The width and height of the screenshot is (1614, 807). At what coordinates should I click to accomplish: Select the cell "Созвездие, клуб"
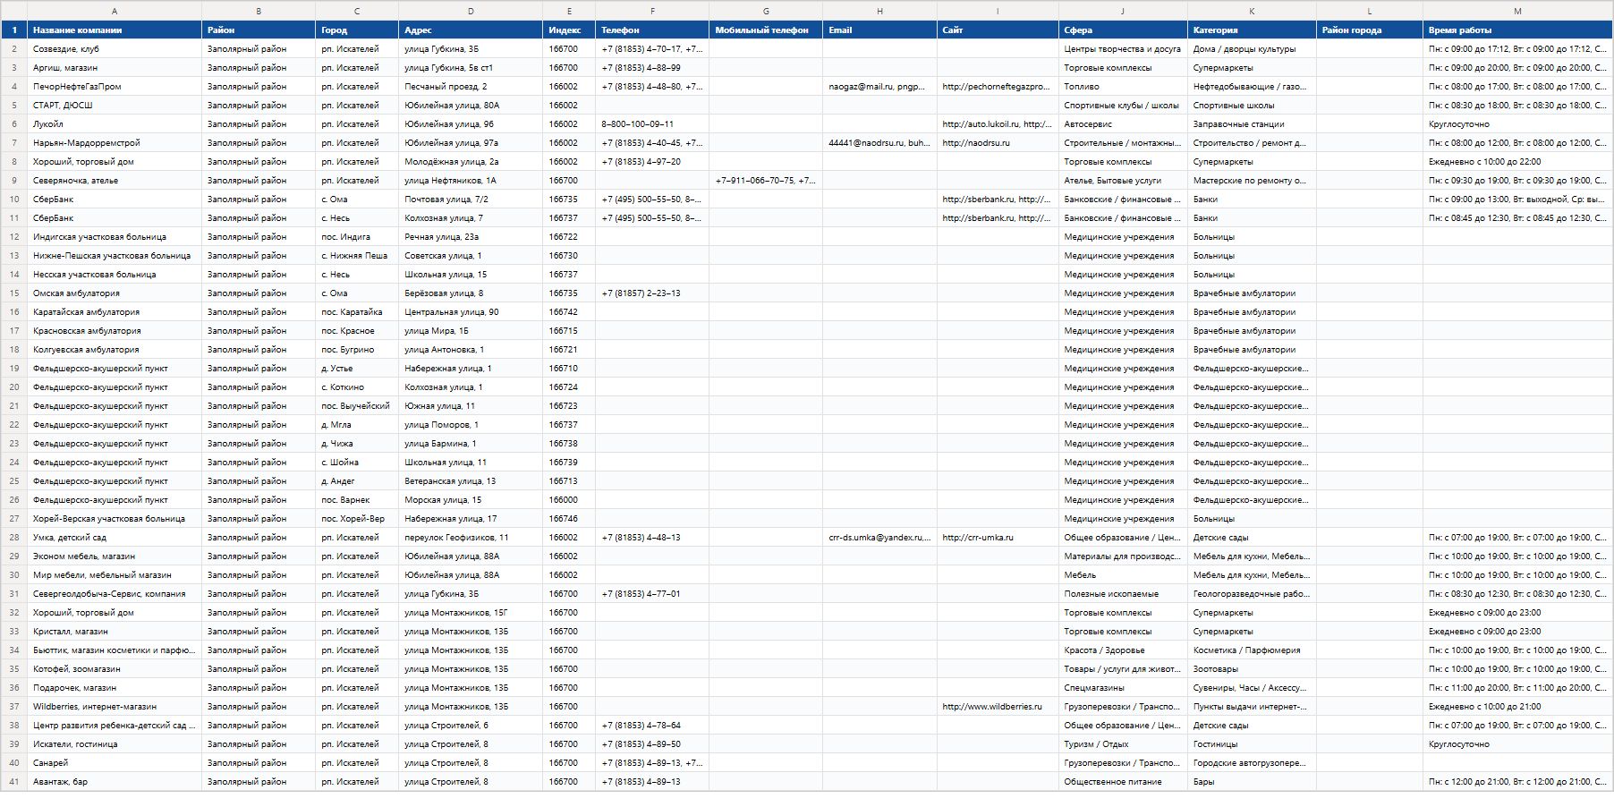tap(115, 49)
